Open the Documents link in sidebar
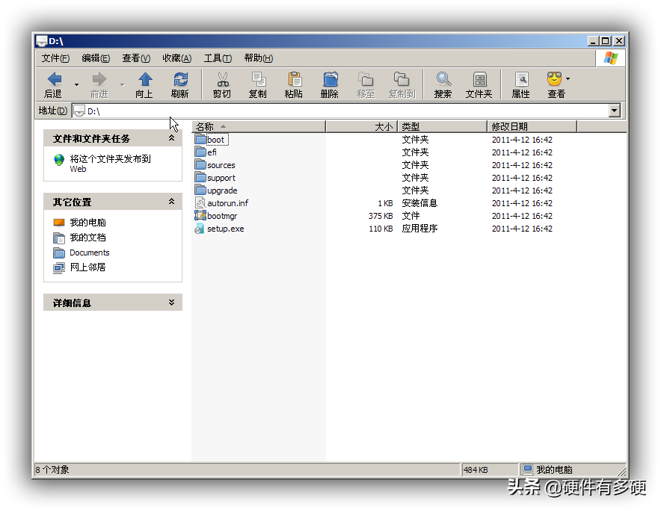 90,253
